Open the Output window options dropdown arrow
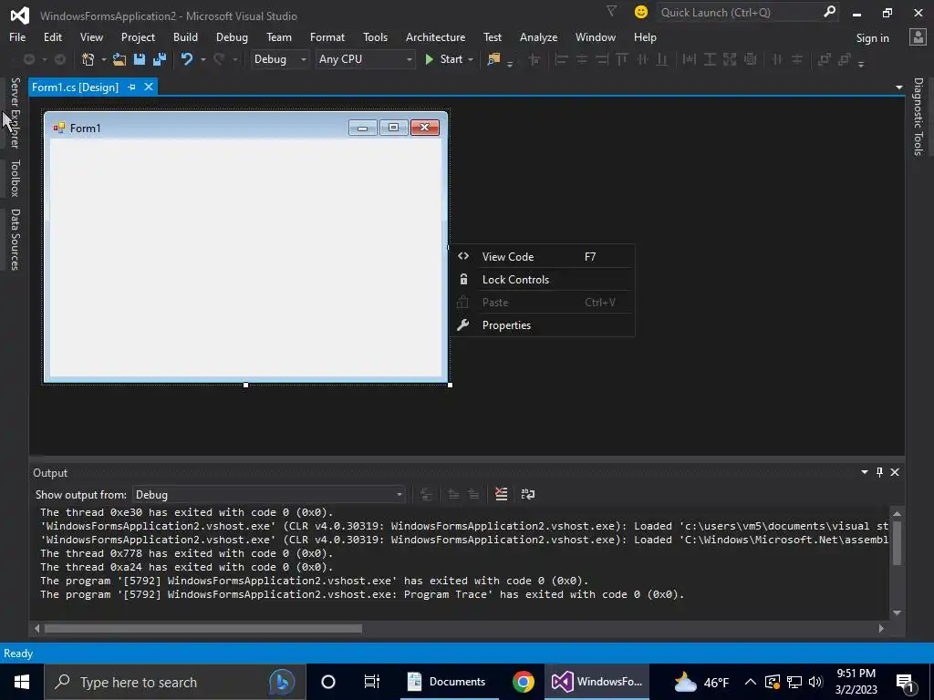This screenshot has width=934, height=700. [865, 472]
